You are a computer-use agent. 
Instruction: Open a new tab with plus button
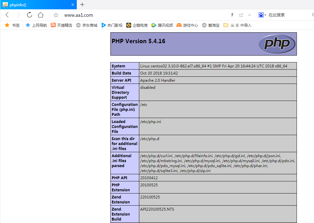point(82,5)
